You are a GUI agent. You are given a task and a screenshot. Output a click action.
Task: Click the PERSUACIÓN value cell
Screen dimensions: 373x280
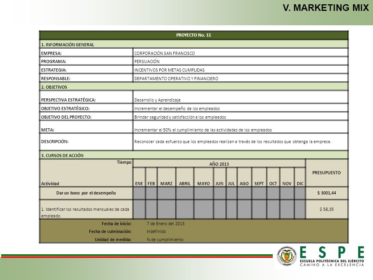pos(241,61)
